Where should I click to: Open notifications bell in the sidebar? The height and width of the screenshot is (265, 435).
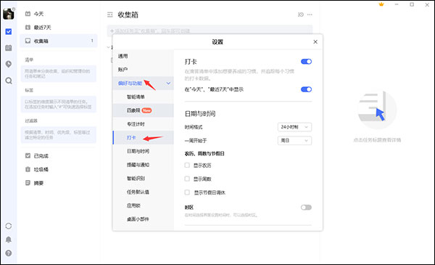click(9, 240)
